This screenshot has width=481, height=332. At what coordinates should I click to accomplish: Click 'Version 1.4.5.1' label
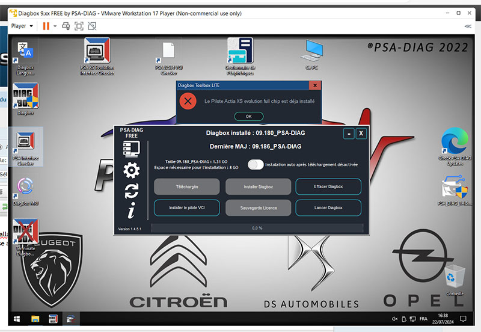point(129,229)
